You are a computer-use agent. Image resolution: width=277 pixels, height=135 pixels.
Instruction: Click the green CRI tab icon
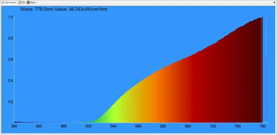pos(20,2)
